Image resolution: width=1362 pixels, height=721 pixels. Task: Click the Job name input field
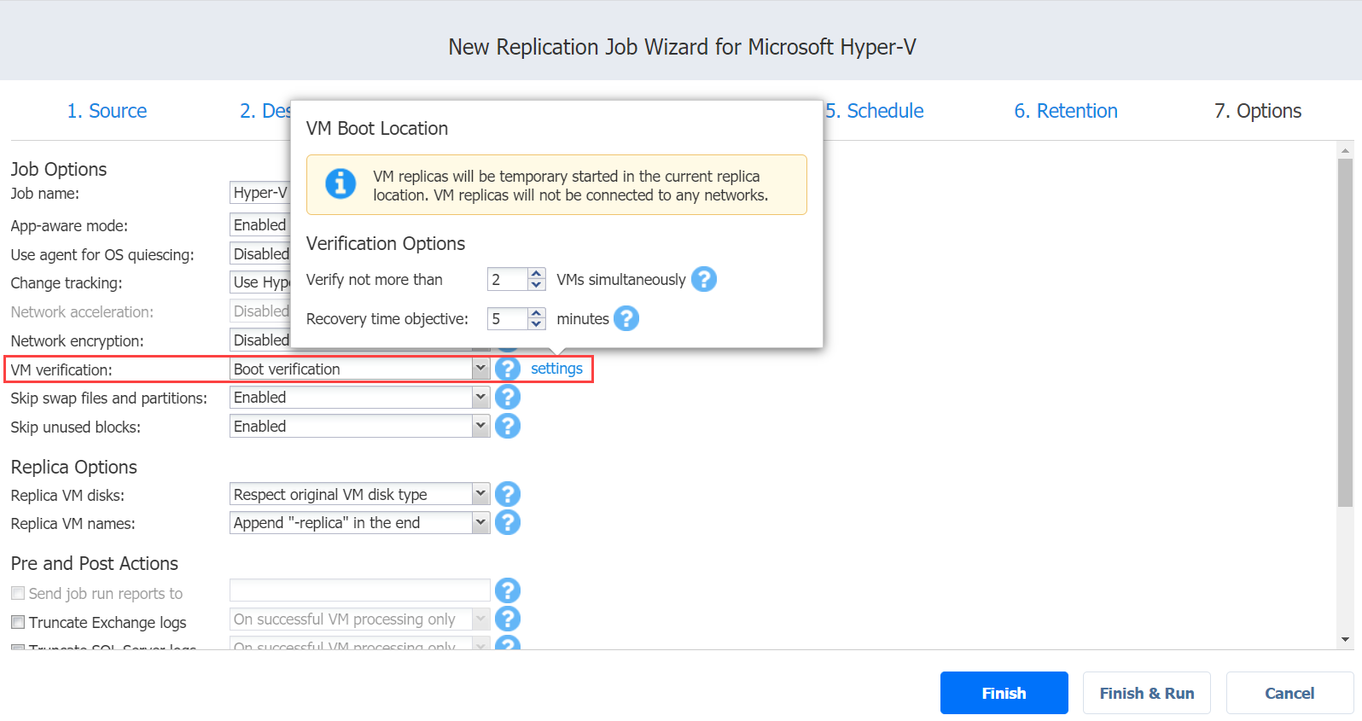tap(260, 193)
